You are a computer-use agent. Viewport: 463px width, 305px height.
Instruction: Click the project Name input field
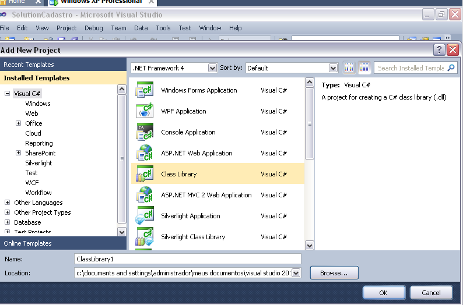click(188, 259)
